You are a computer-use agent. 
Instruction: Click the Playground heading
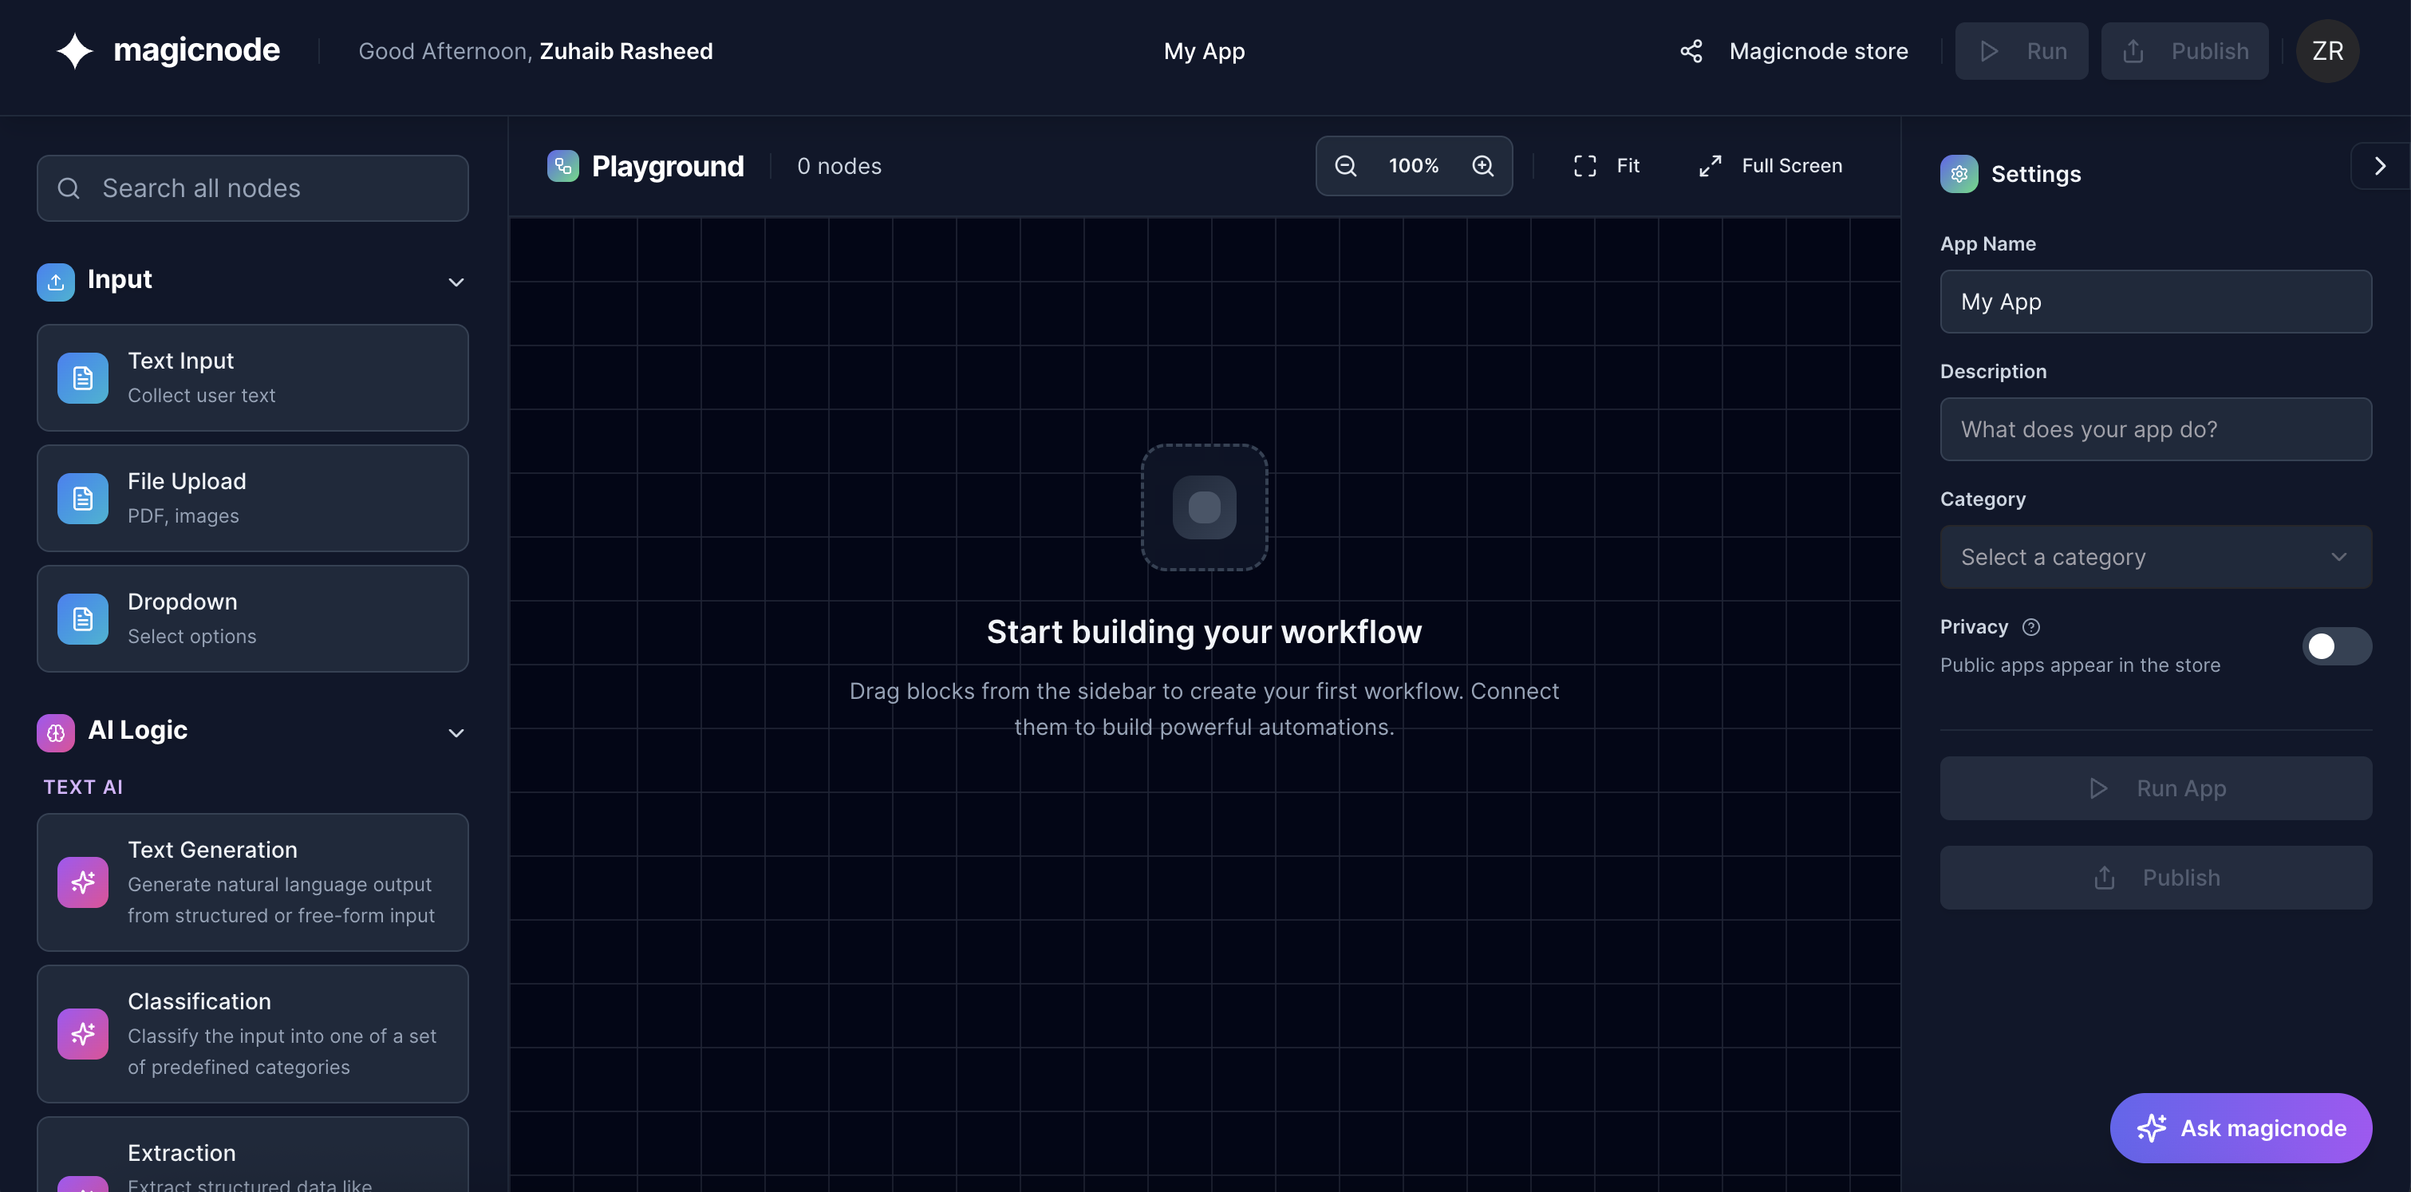[x=667, y=167]
